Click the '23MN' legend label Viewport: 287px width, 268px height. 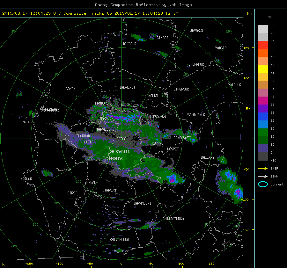(x=274, y=177)
